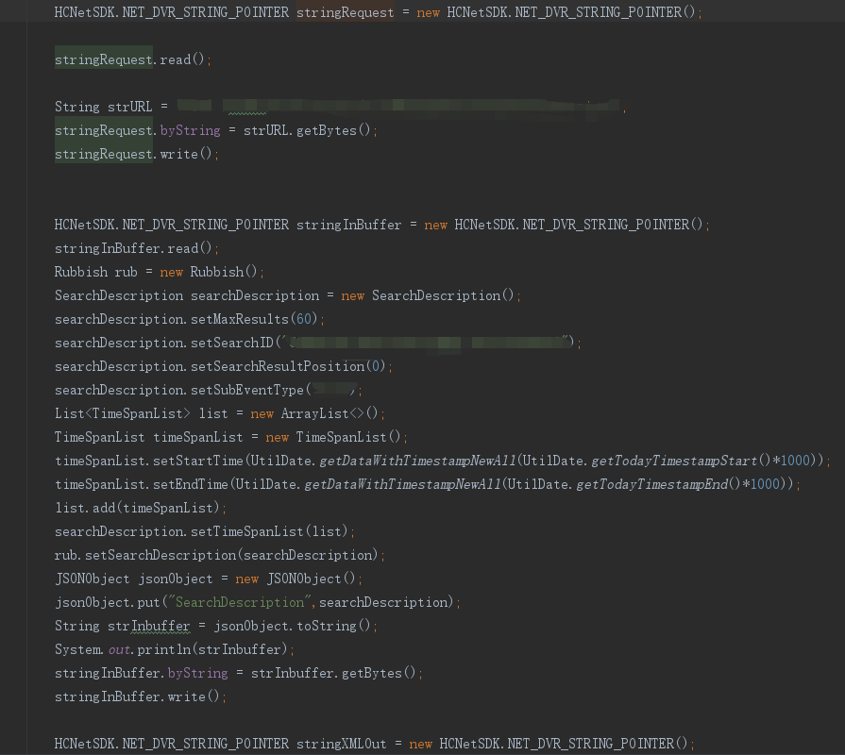Click getTodayTimestampStart() method call
The width and height of the screenshot is (845, 755).
click(681, 461)
